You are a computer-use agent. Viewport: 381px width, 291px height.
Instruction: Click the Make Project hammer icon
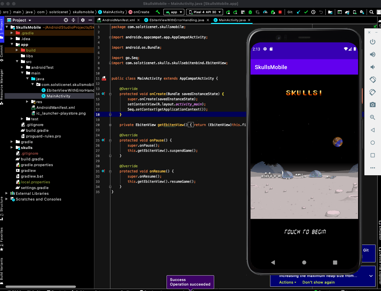[x=158, y=12]
